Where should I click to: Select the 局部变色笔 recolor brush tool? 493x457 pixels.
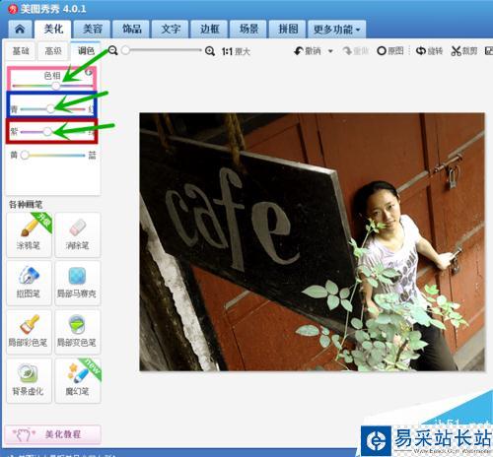(x=78, y=332)
